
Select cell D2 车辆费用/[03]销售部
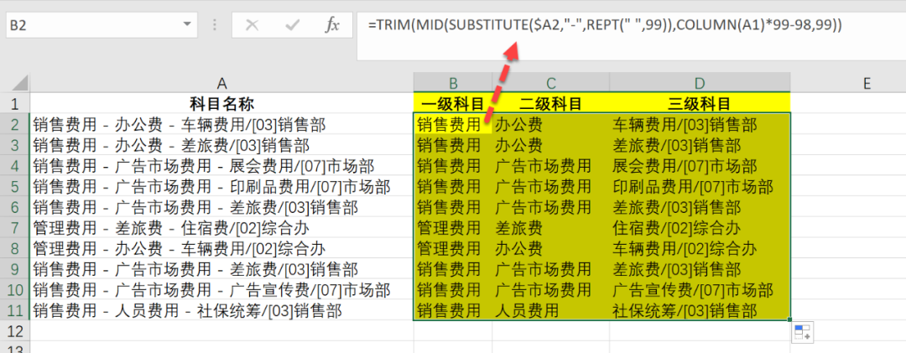(x=700, y=124)
